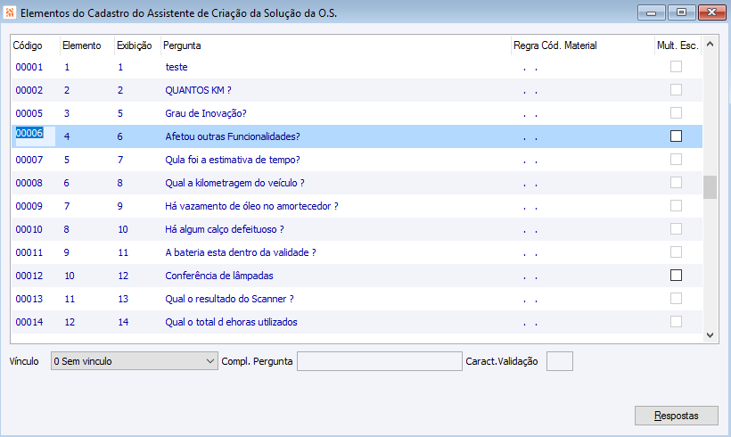Image resolution: width=731 pixels, height=437 pixels.
Task: Click the application icon in title bar
Action: coord(9,12)
